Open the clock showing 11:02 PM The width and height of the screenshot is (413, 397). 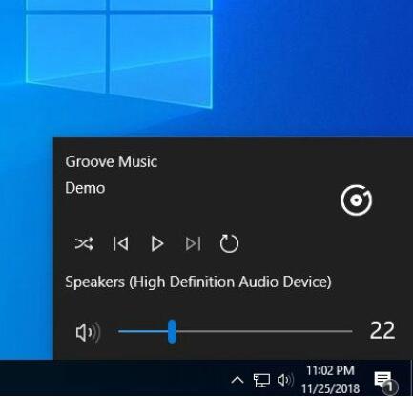pyautogui.click(x=330, y=379)
